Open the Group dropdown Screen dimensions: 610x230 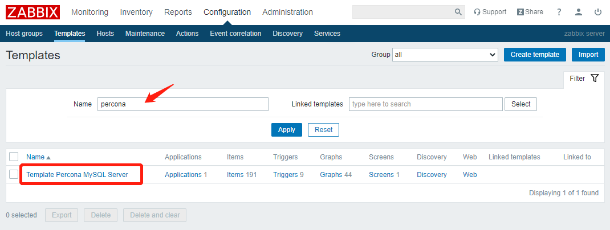click(445, 55)
